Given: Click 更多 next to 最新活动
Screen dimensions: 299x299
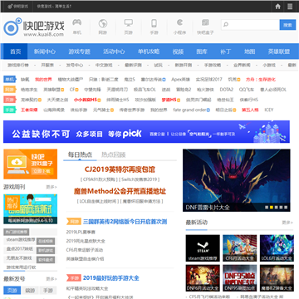Looking at the screenshot, I should (x=287, y=223).
